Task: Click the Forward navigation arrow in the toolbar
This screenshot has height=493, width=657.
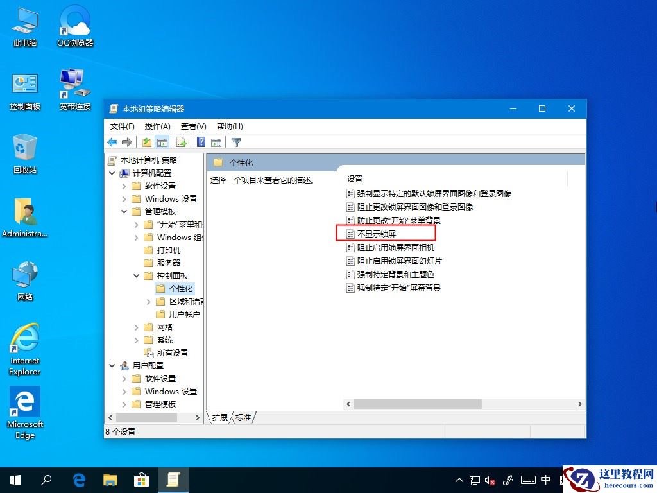Action: coord(127,142)
